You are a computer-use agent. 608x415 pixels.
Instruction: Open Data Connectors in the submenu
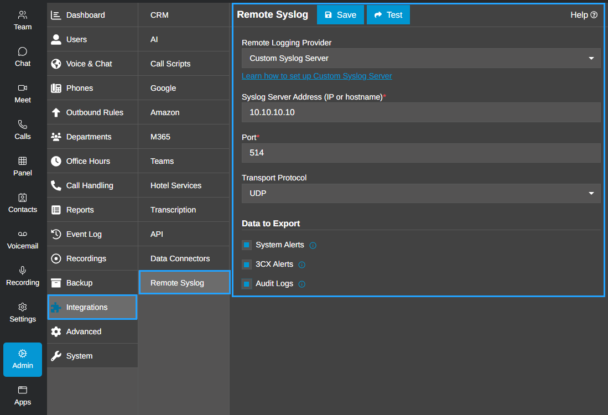[184, 259]
